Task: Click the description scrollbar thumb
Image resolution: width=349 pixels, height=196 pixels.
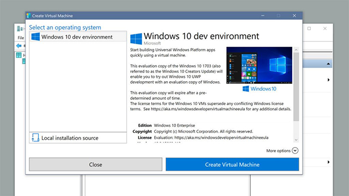Action: click(x=296, y=87)
